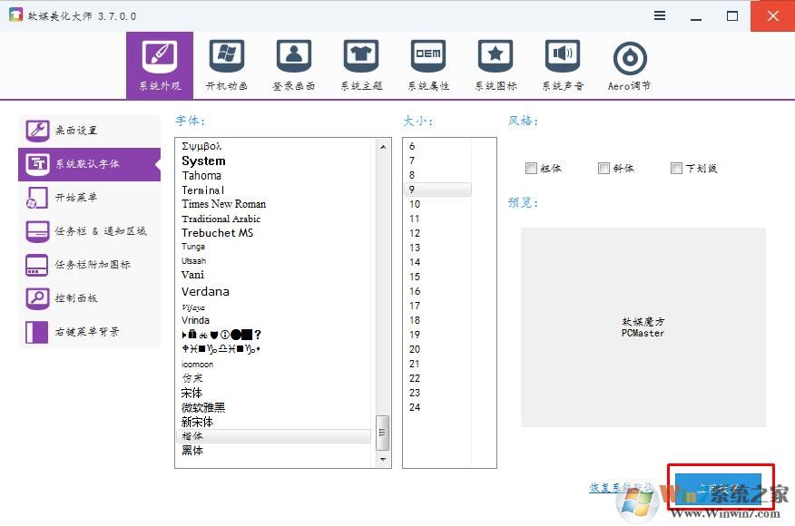Screen dimensions: 795x526
Task: Select the Tahoma font
Action: click(201, 176)
